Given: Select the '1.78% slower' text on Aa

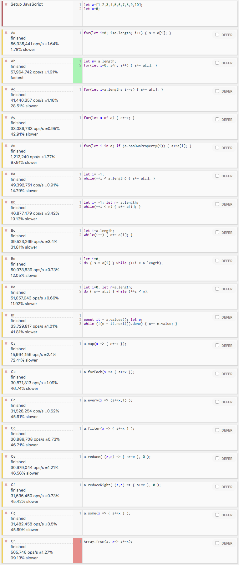Looking at the screenshot, I should coord(23,50).
